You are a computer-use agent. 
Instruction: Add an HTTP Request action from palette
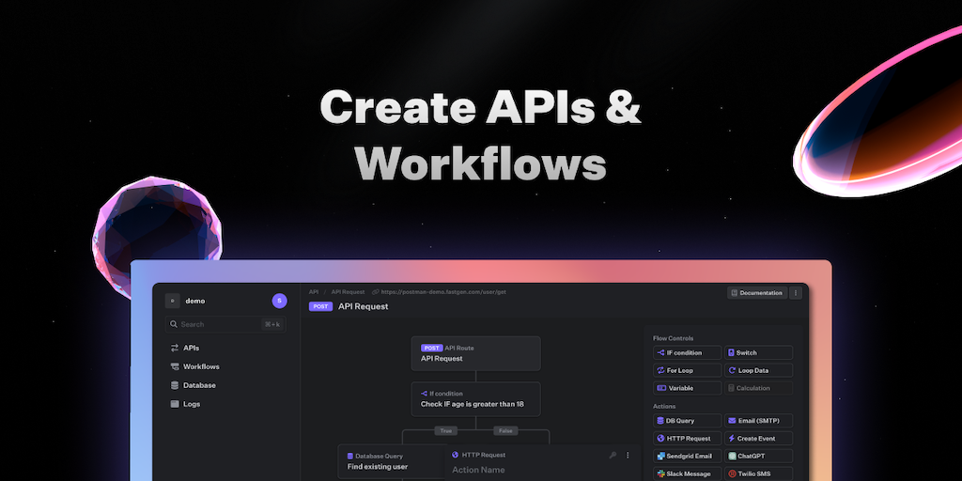coord(687,439)
